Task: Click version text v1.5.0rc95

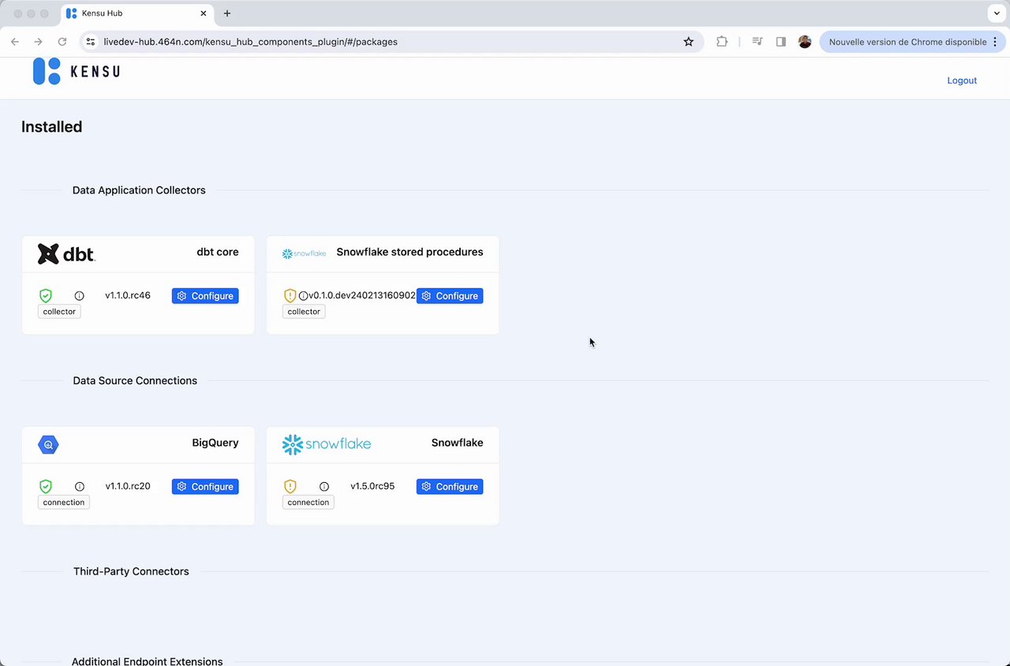Action: 372,487
